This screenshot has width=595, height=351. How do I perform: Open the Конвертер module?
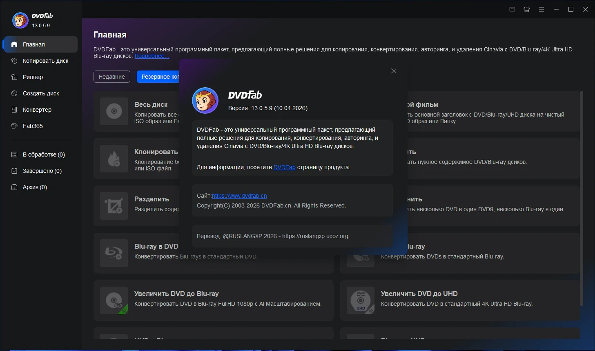tap(40, 110)
